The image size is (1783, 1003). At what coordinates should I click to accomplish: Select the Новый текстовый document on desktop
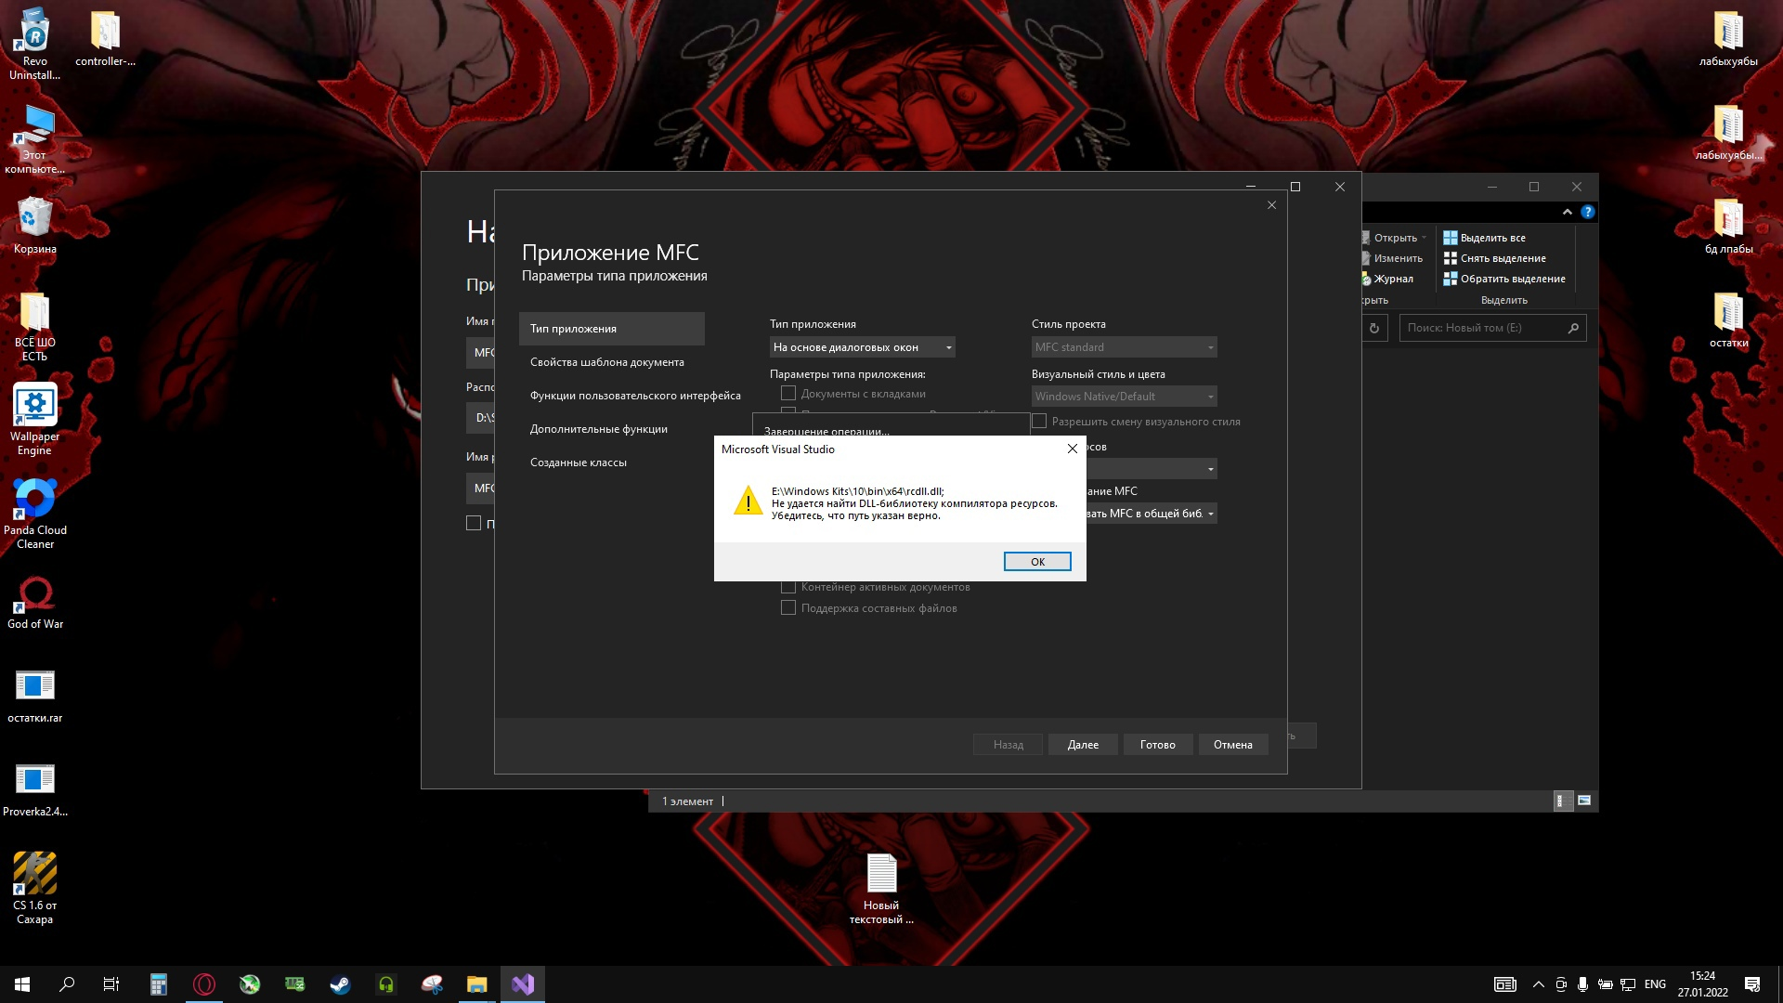point(881,888)
